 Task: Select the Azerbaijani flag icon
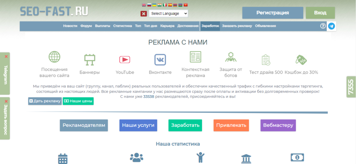point(180,5)
